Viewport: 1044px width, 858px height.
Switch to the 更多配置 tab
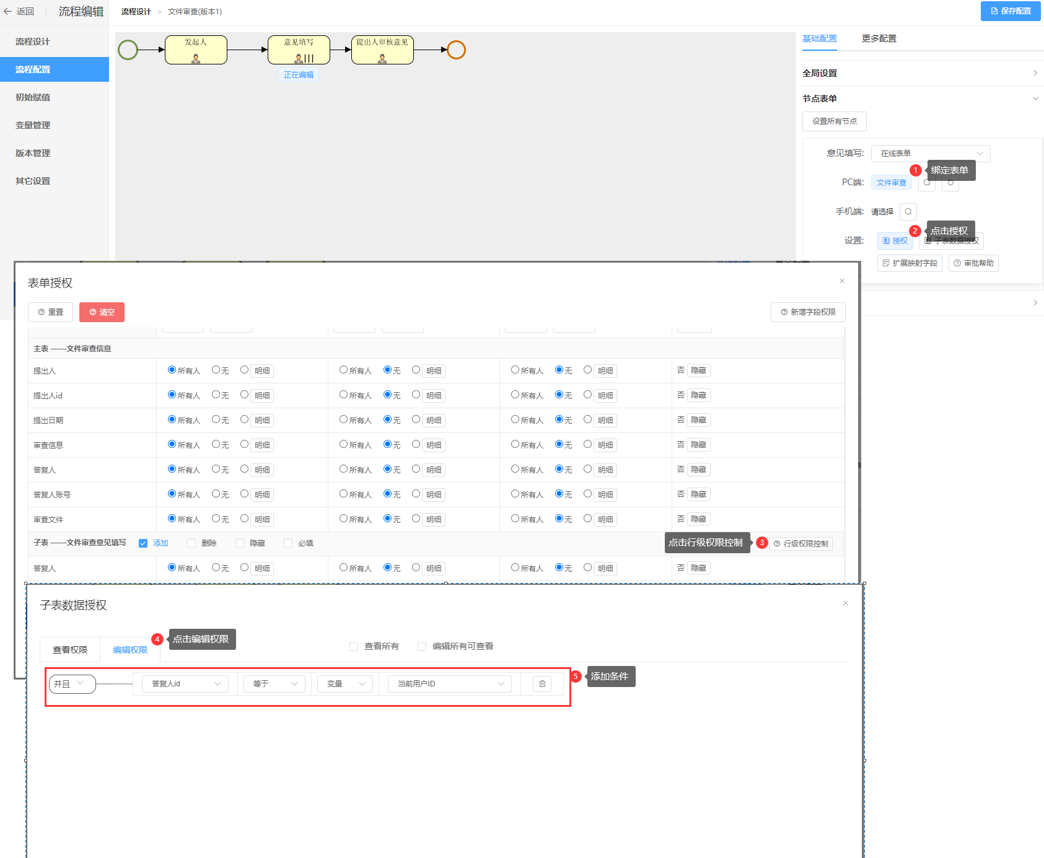pyautogui.click(x=879, y=38)
